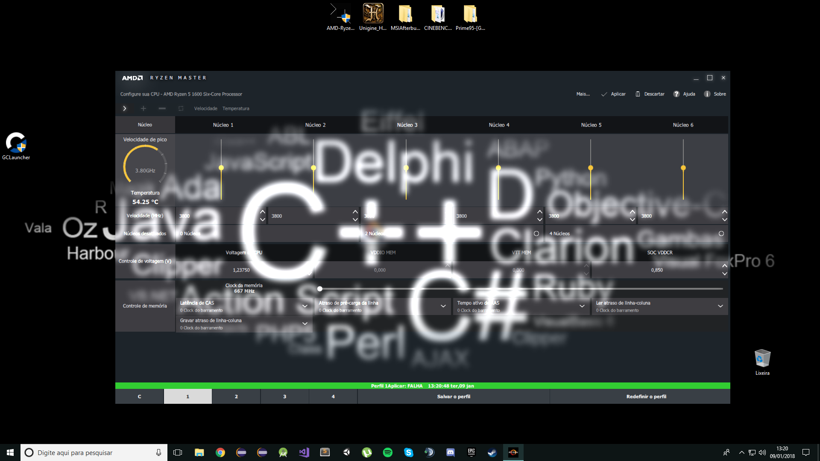Screen dimensions: 820x461
Task: Click Salvar o perfil button
Action: (x=454, y=397)
